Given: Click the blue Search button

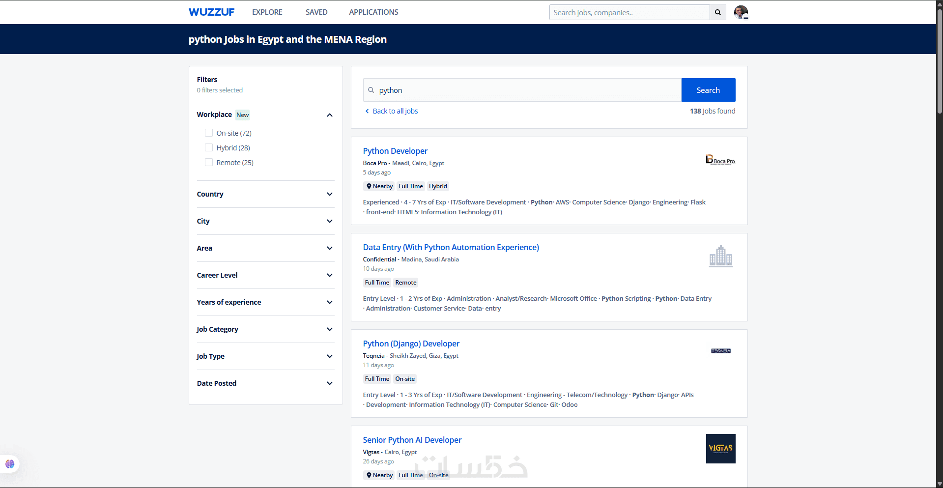Looking at the screenshot, I should click(708, 90).
